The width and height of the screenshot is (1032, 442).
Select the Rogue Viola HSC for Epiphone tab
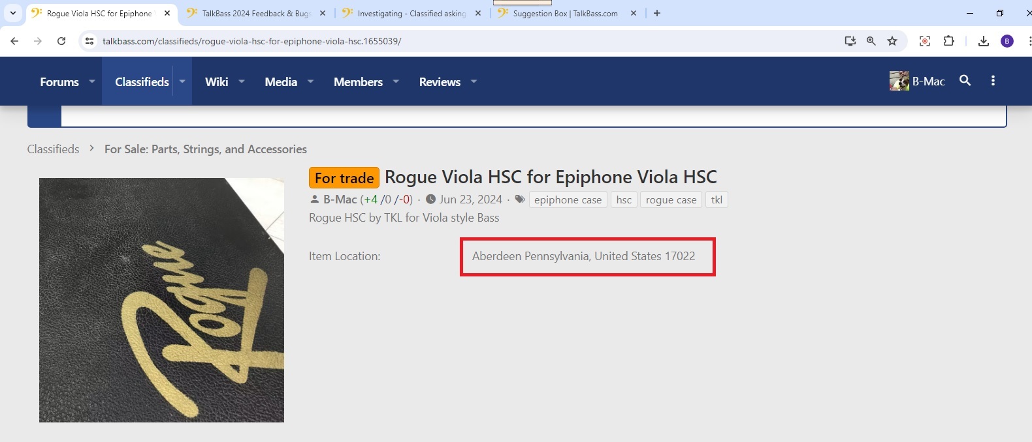pos(99,13)
